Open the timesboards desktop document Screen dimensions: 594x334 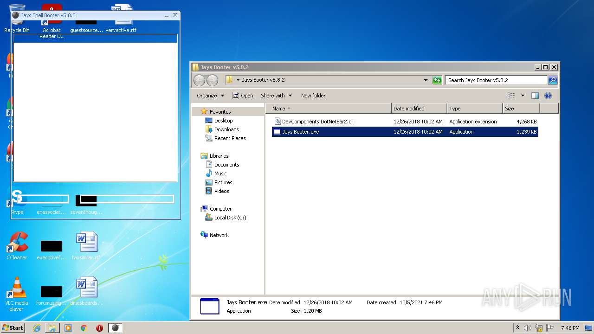click(x=86, y=291)
